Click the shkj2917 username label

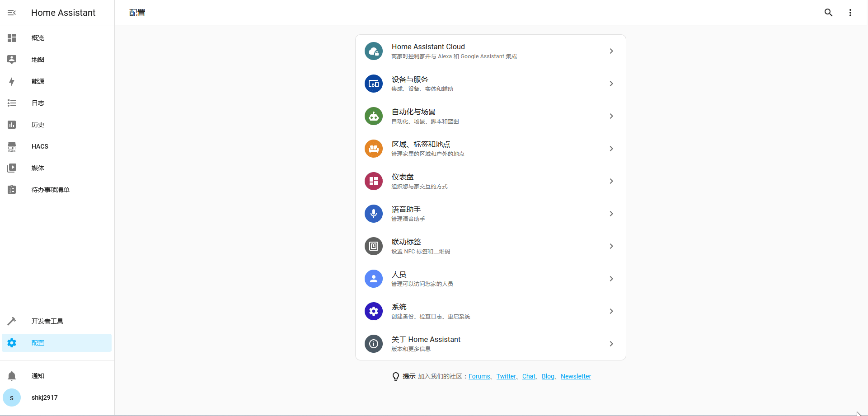coord(45,397)
